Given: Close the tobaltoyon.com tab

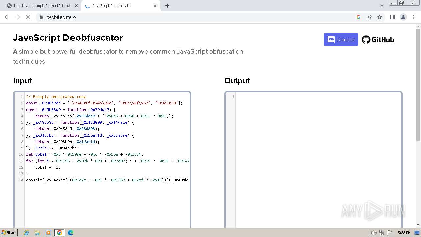Looking at the screenshot, I should click(76, 6).
